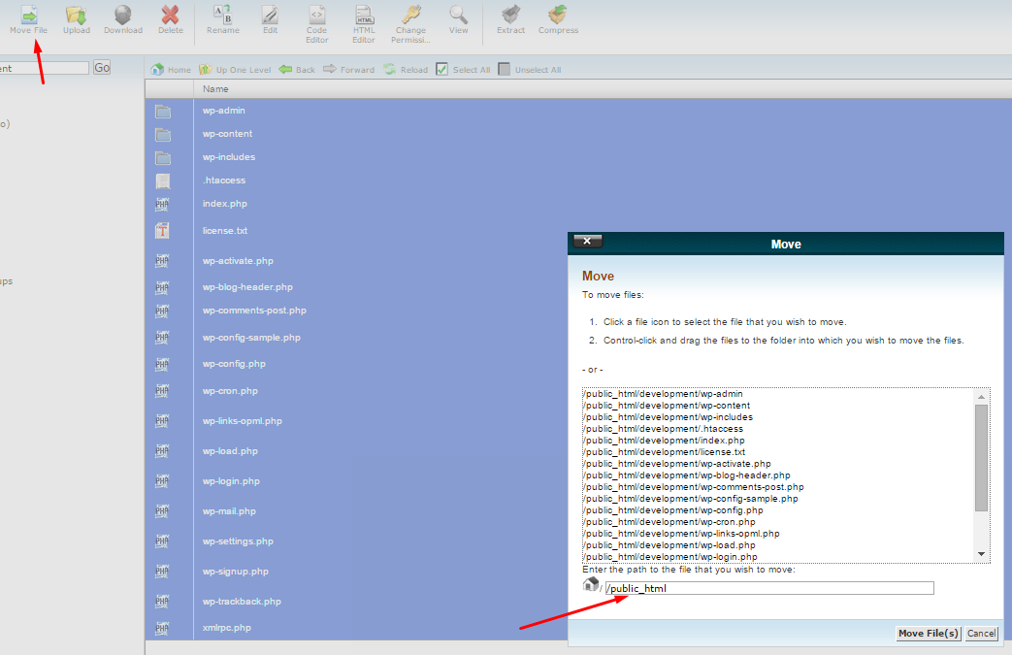Click the destination path input field
This screenshot has width=1012, height=655.
(x=769, y=588)
